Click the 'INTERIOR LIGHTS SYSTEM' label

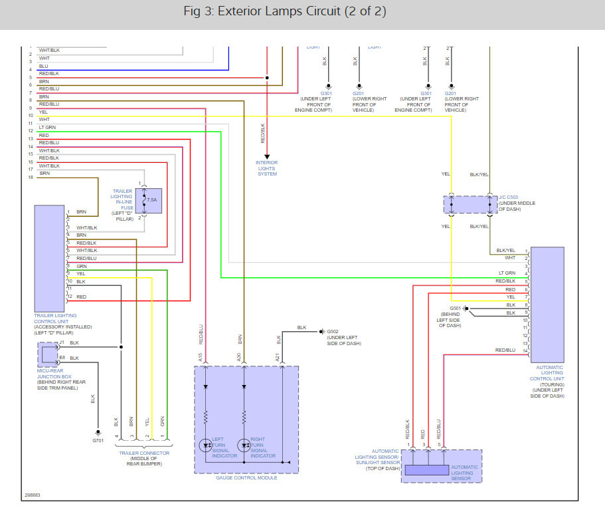266,168
